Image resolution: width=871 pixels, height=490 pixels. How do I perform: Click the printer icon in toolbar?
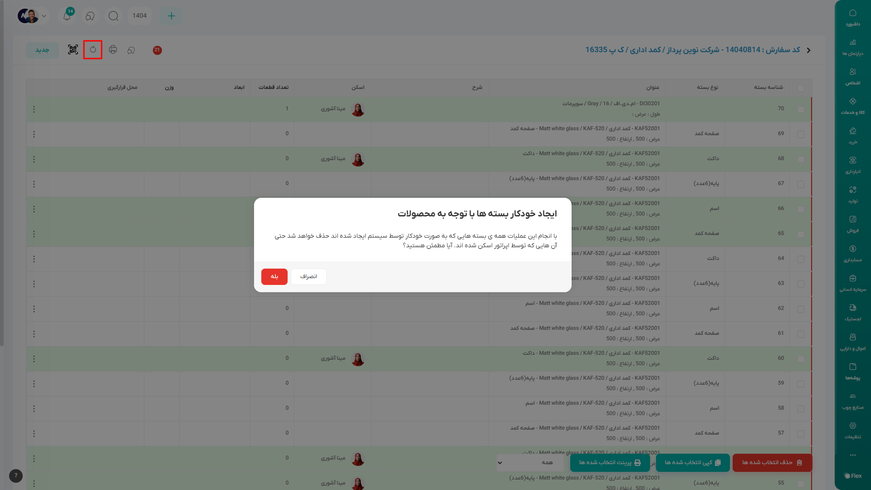tap(113, 49)
